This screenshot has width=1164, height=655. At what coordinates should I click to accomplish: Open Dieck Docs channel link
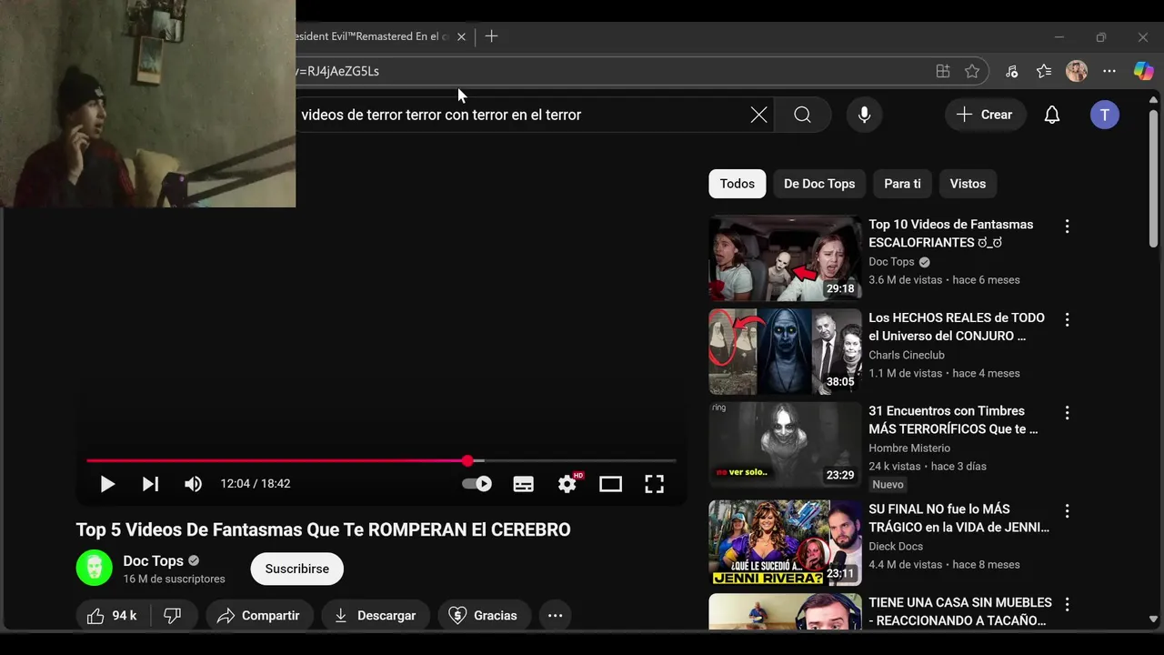click(896, 547)
